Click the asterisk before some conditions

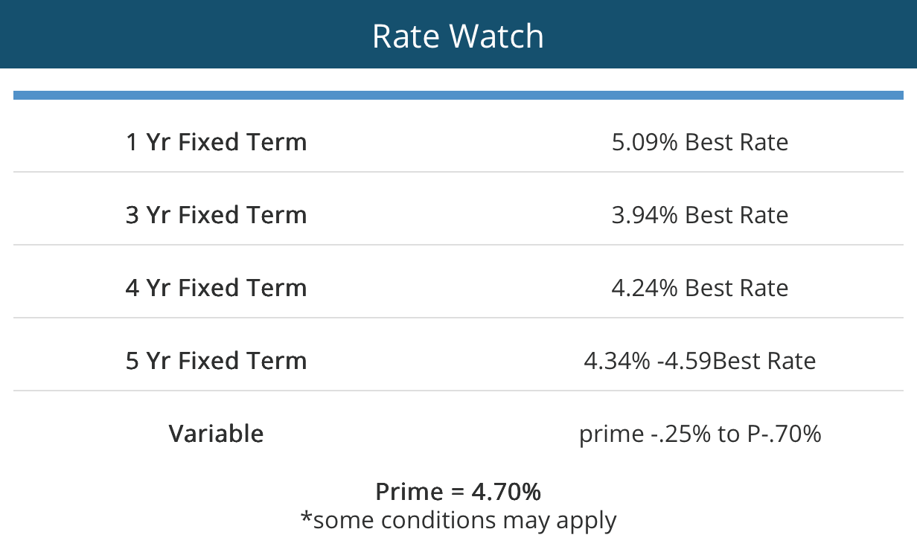point(306,515)
